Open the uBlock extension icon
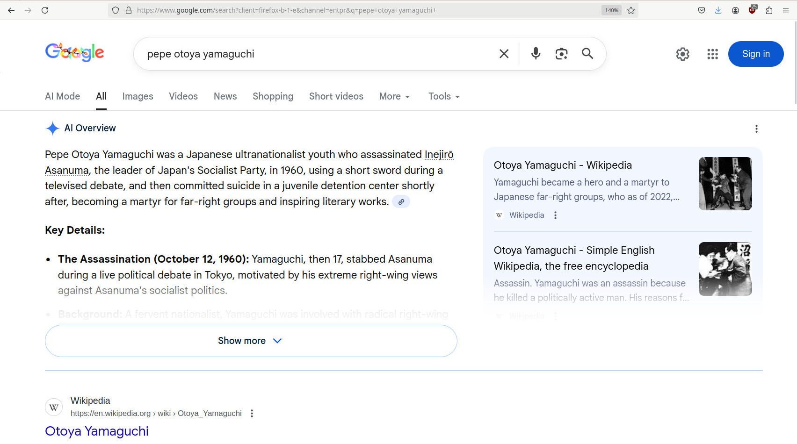Image resolution: width=797 pixels, height=444 pixels. point(752,9)
